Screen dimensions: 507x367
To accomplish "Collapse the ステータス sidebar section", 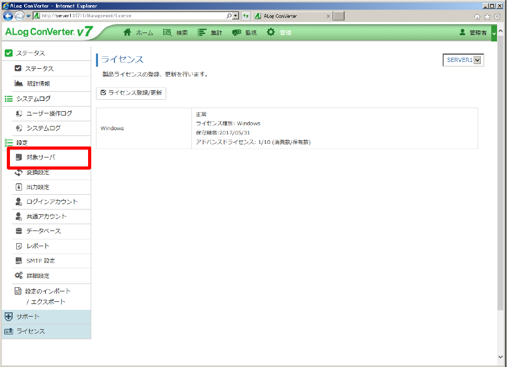I will pos(30,53).
